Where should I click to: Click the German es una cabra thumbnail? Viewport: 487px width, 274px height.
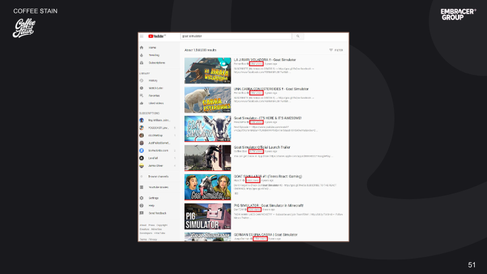click(208, 237)
